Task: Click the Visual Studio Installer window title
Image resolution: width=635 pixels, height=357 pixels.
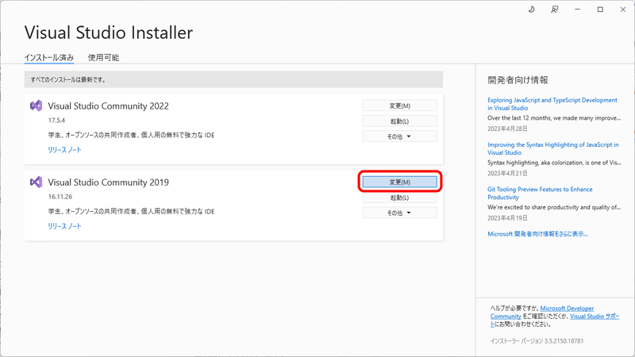Action: [x=109, y=33]
